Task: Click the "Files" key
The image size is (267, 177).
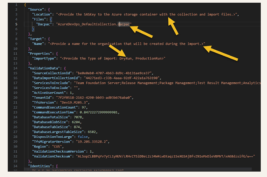Action: [x=39, y=19]
